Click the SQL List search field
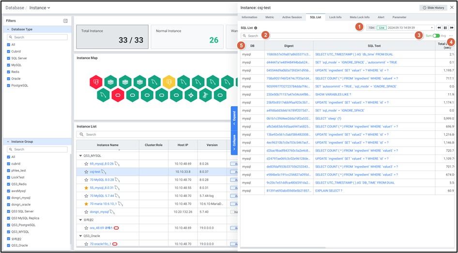458x253 pixels. [x=329, y=36]
